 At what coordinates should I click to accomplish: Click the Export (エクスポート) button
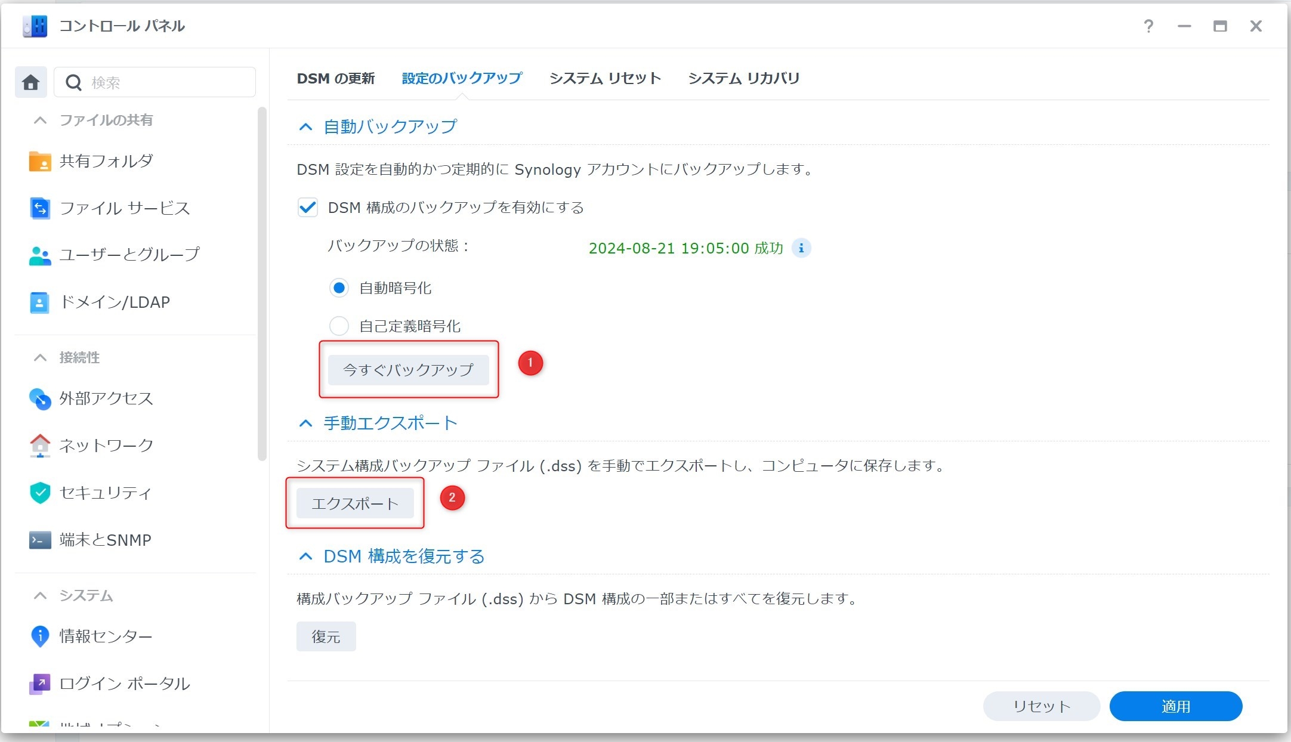click(x=355, y=503)
